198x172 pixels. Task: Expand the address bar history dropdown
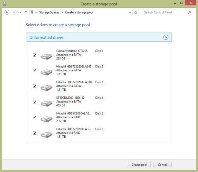click(x=130, y=13)
